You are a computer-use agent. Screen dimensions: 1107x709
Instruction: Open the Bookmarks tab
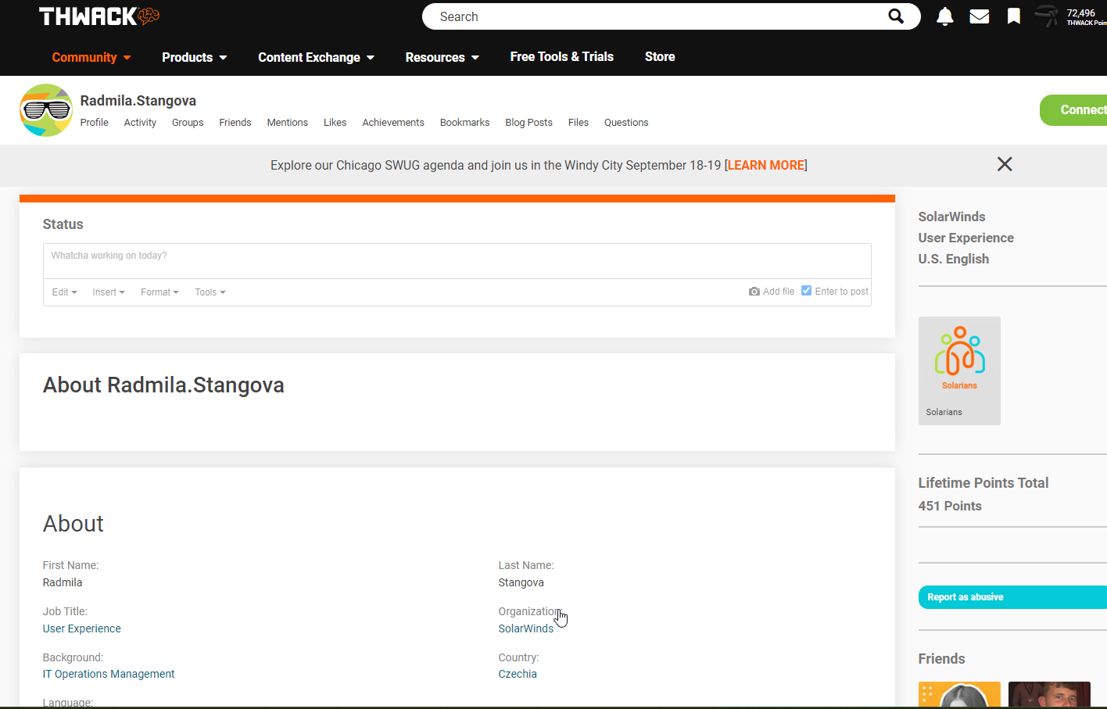465,123
